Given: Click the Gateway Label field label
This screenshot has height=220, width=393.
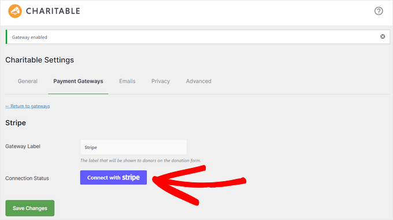Looking at the screenshot, I should (23, 146).
